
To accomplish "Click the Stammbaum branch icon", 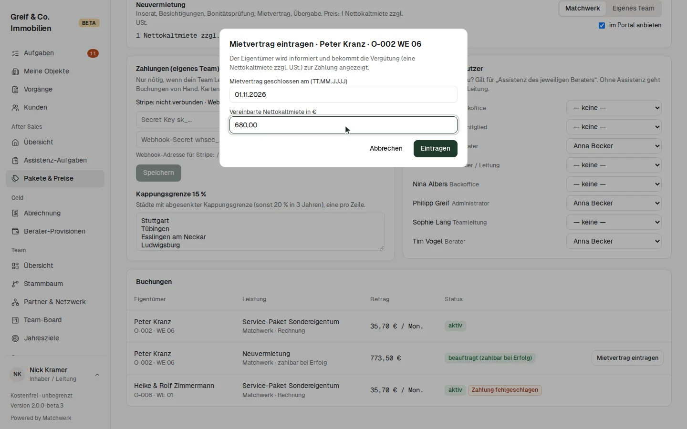I will click(x=15, y=284).
